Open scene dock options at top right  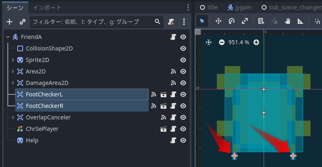(188, 7)
